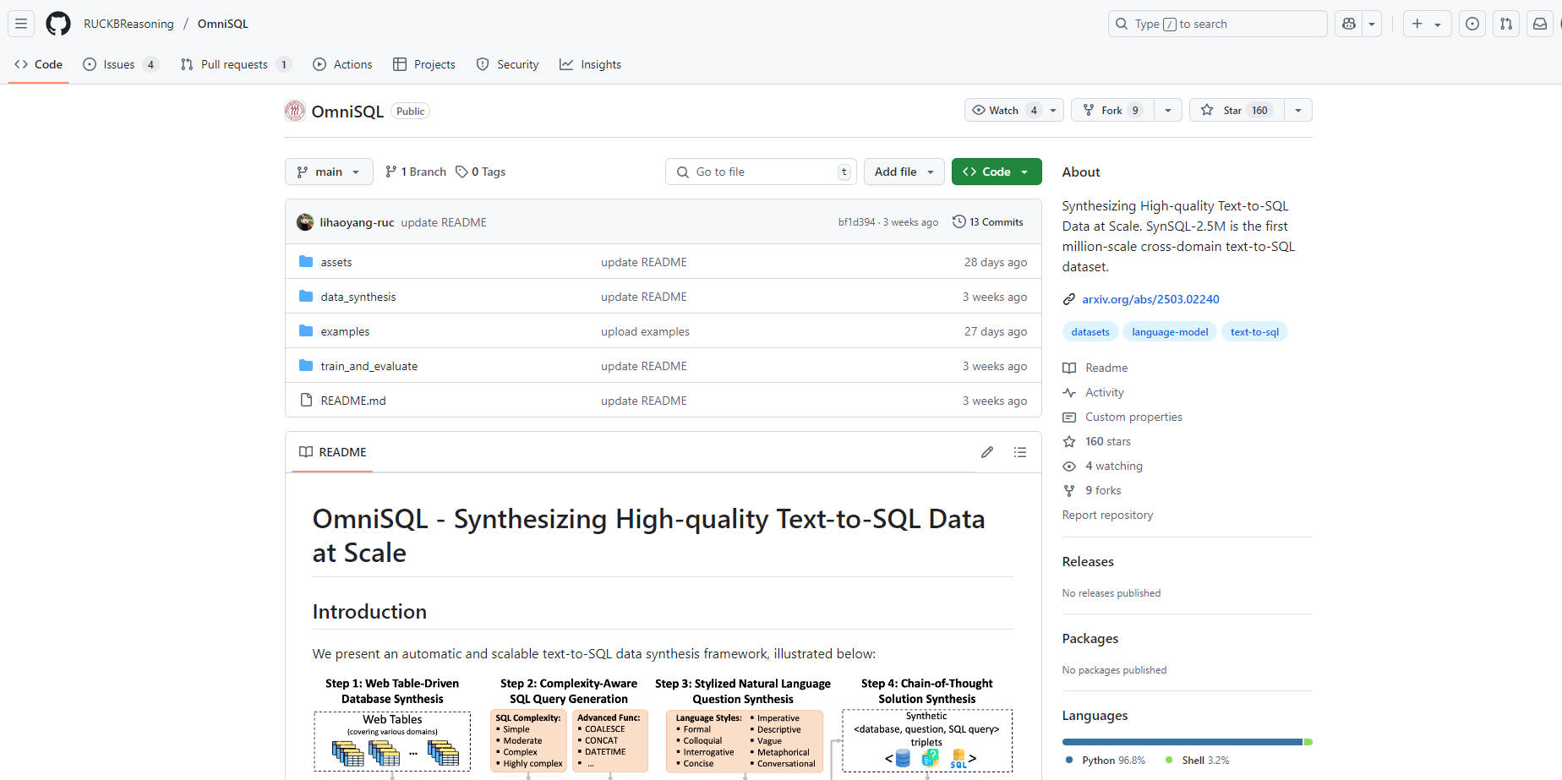Open the 'update README' commit message by lihaoyang-ruc
The width and height of the screenshot is (1562, 780).
click(x=444, y=222)
